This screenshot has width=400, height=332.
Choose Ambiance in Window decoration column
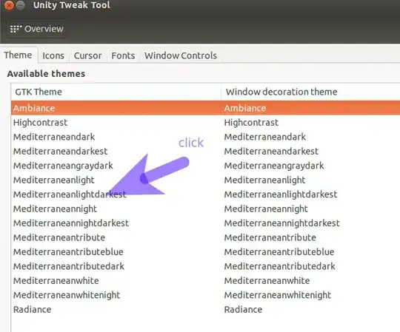(x=245, y=108)
